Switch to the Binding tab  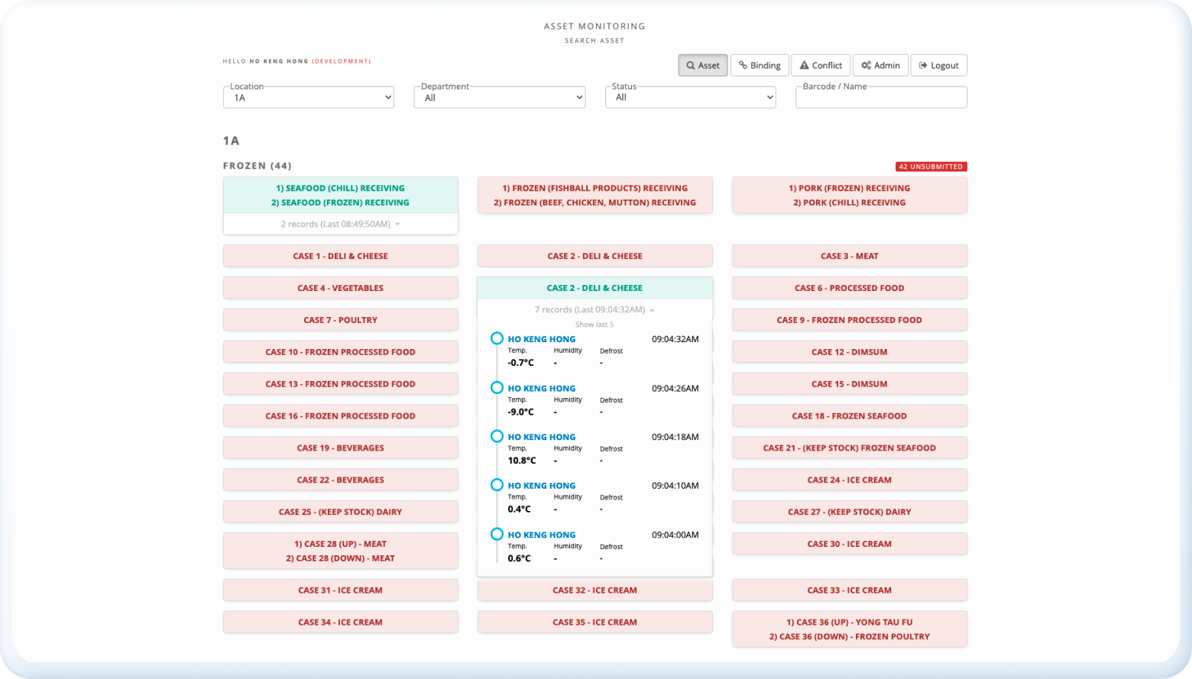coord(760,66)
